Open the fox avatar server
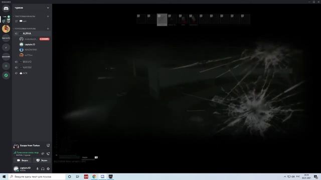The width and height of the screenshot is (321, 180). (6, 28)
